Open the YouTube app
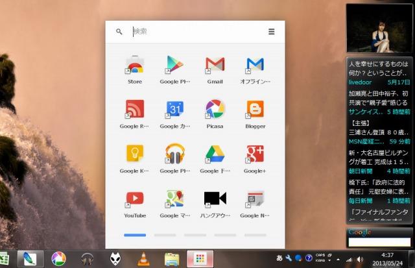The width and height of the screenshot is (415, 268). pyautogui.click(x=135, y=199)
